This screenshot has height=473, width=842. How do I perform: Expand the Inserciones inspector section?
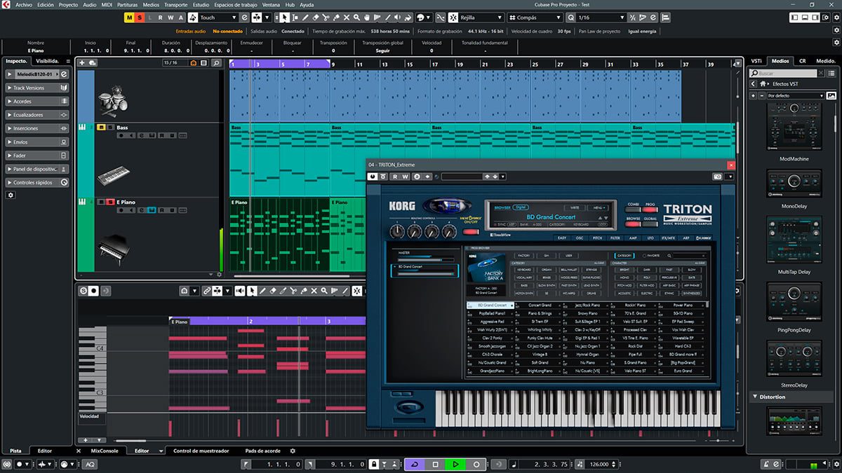[x=37, y=128]
